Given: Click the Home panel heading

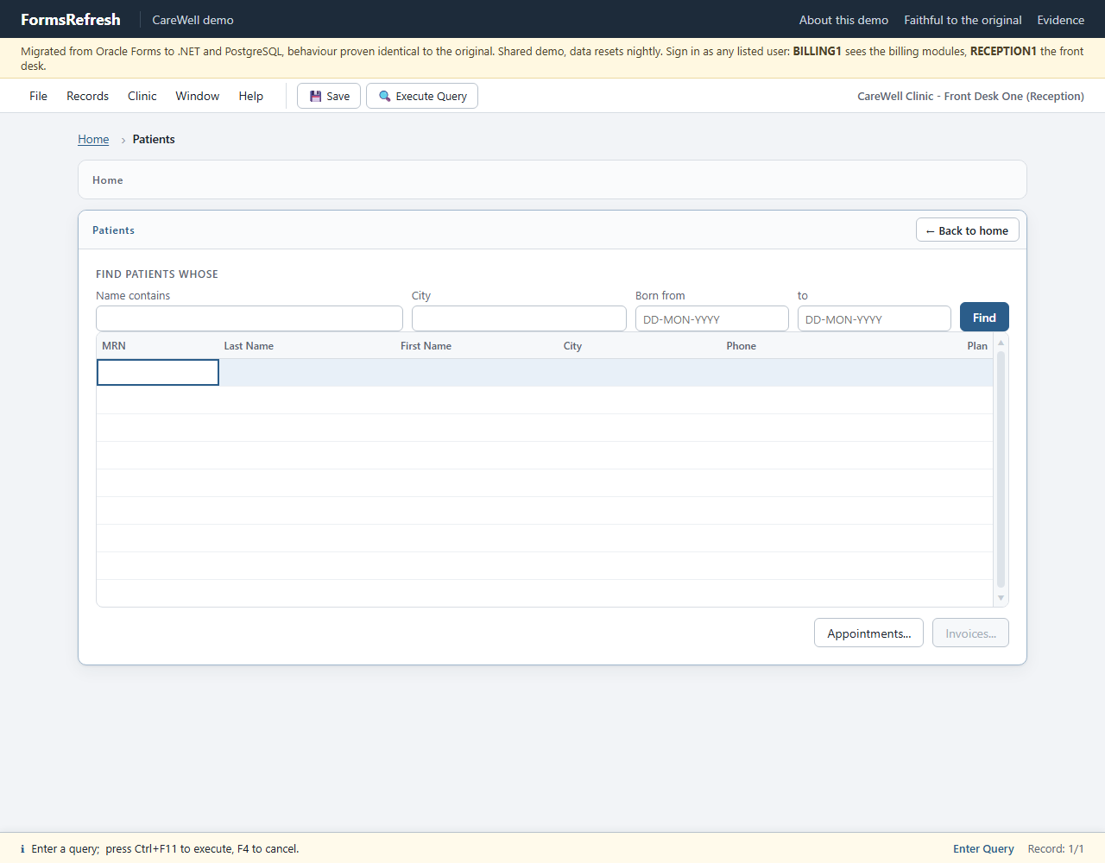Looking at the screenshot, I should [x=108, y=180].
